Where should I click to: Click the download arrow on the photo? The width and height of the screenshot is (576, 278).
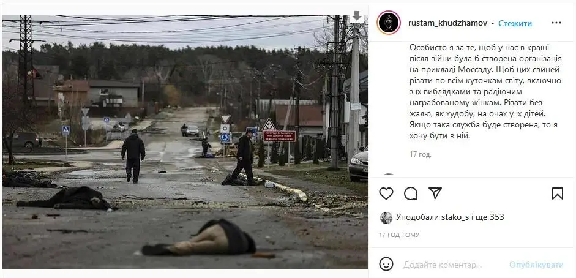point(356,17)
